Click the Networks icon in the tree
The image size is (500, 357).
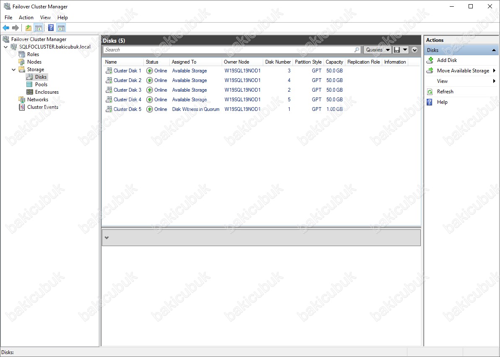coord(22,99)
